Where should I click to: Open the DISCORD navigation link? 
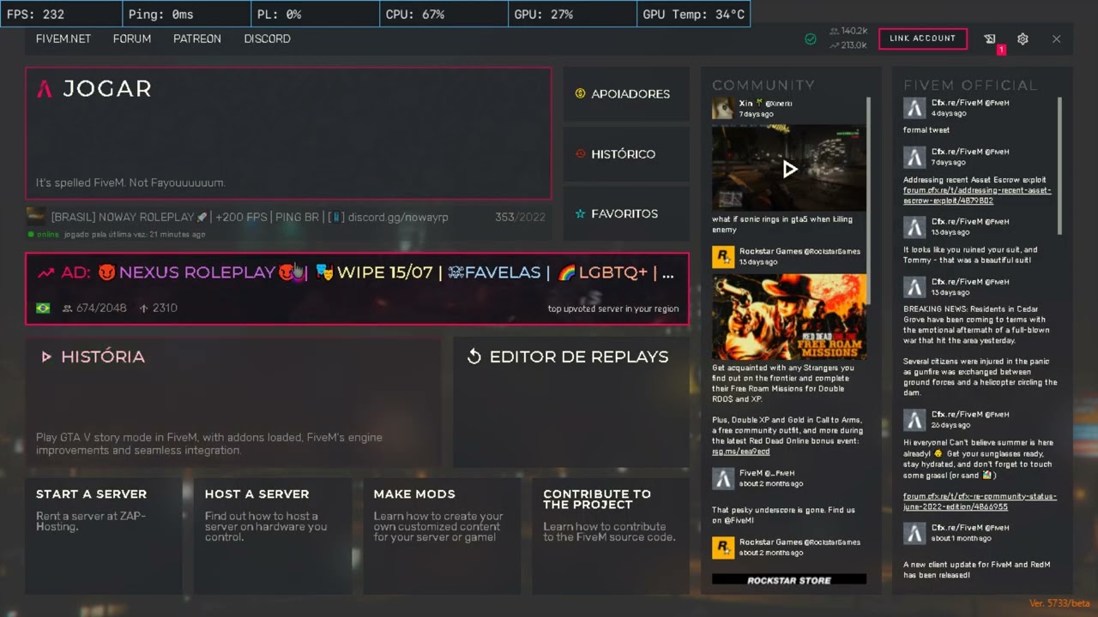point(267,39)
